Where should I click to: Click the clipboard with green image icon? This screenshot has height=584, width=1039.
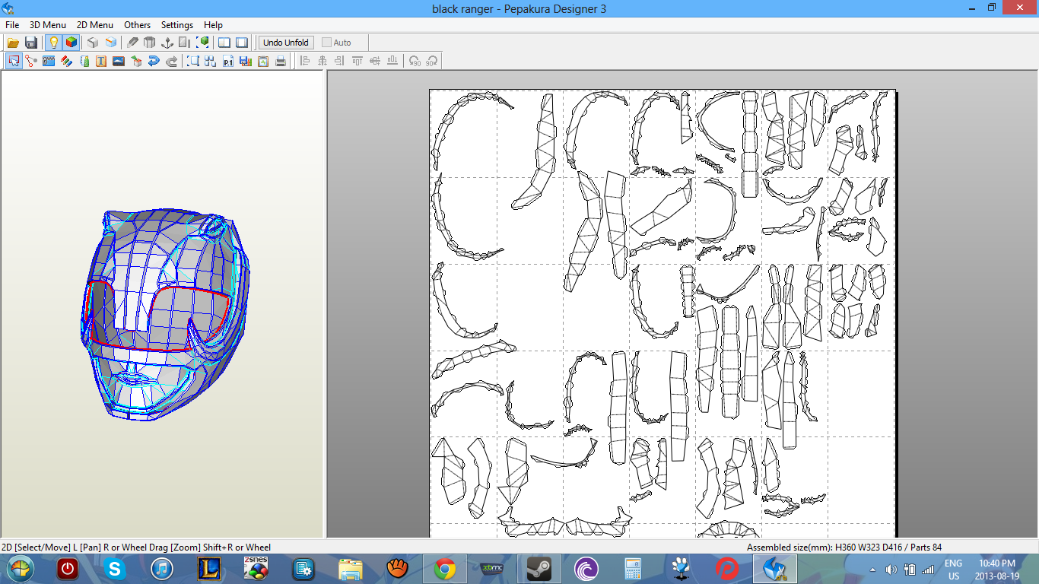coord(263,61)
